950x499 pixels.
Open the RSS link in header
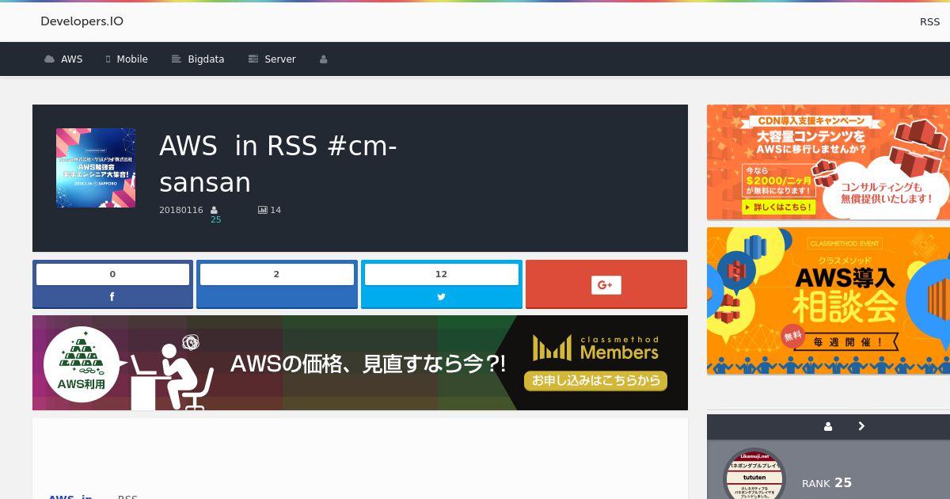click(x=929, y=21)
